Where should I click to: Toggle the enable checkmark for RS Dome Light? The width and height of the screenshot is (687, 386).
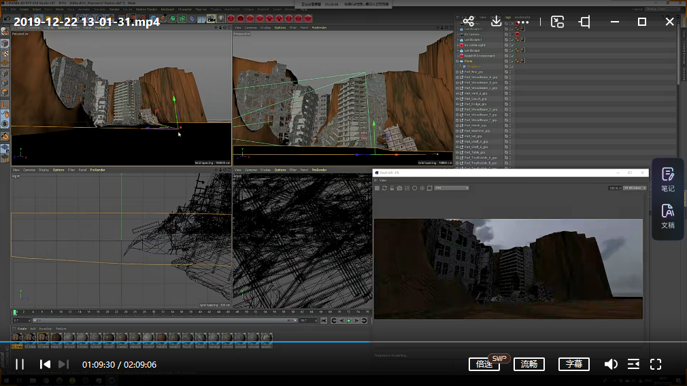coord(512,45)
